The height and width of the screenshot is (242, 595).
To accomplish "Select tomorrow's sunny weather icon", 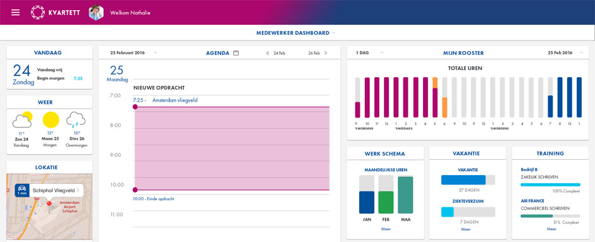I will [51, 120].
